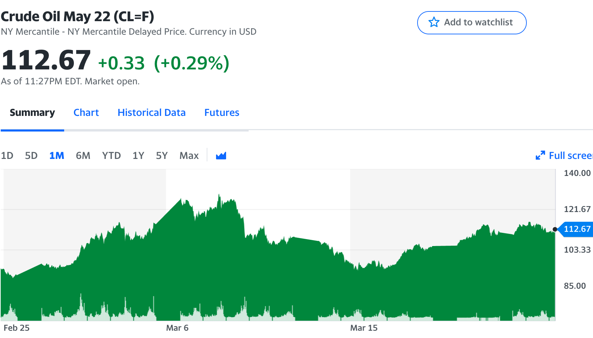Go to the Futures tab
Viewport: 593px width, 338px height.
point(222,112)
